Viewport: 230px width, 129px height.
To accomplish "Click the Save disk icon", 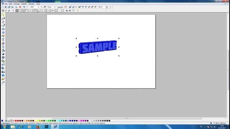I will 12,7.
